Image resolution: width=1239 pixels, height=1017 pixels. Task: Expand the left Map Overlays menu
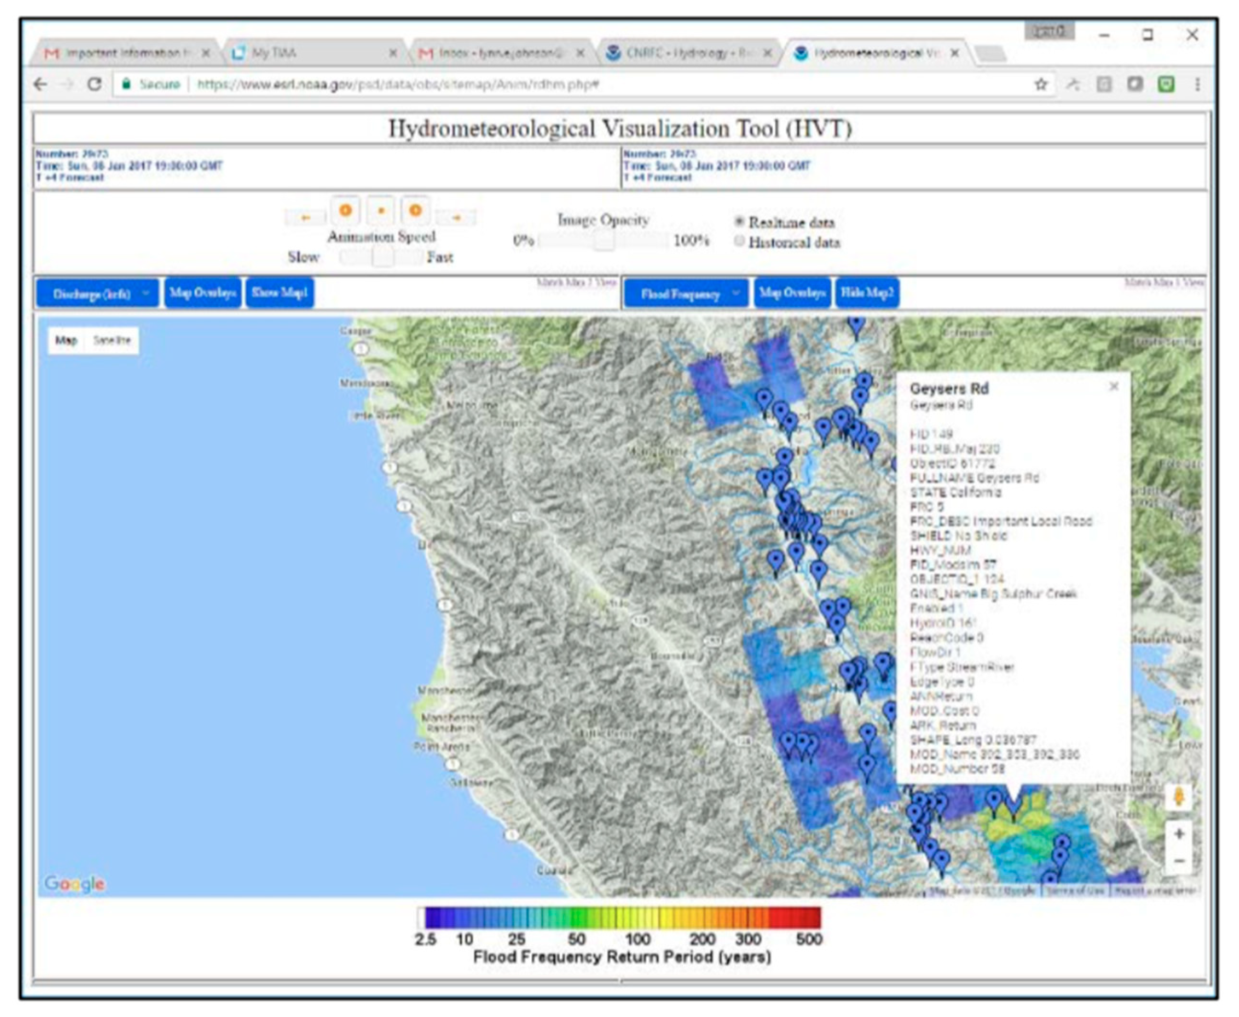[x=203, y=292]
